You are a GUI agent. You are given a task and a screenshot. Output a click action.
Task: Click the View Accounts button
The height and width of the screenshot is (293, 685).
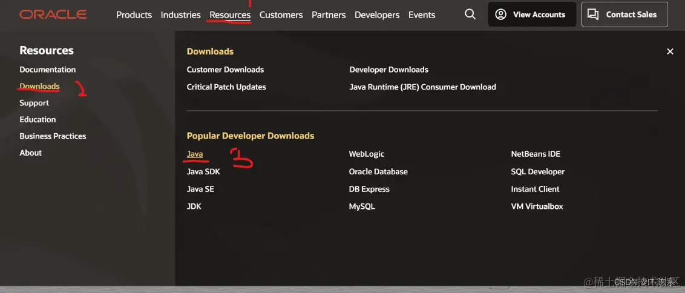coord(532,15)
